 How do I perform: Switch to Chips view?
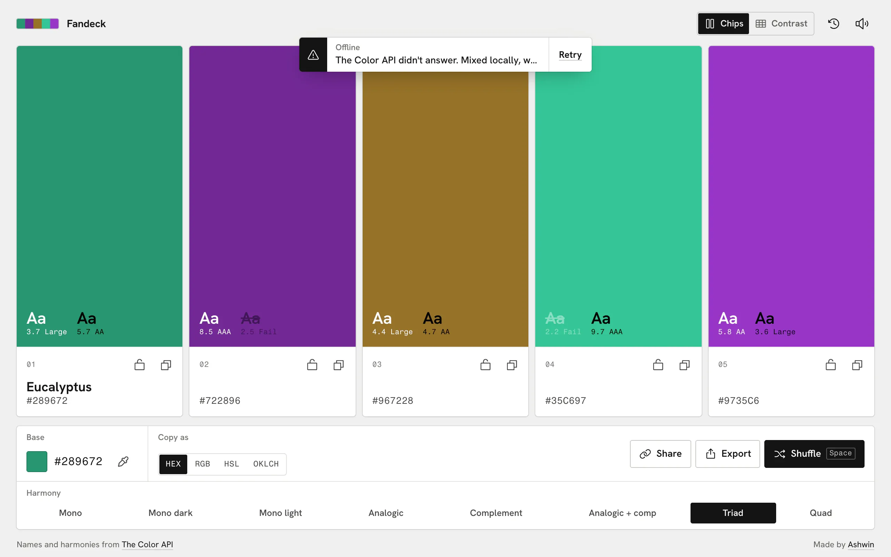724,24
